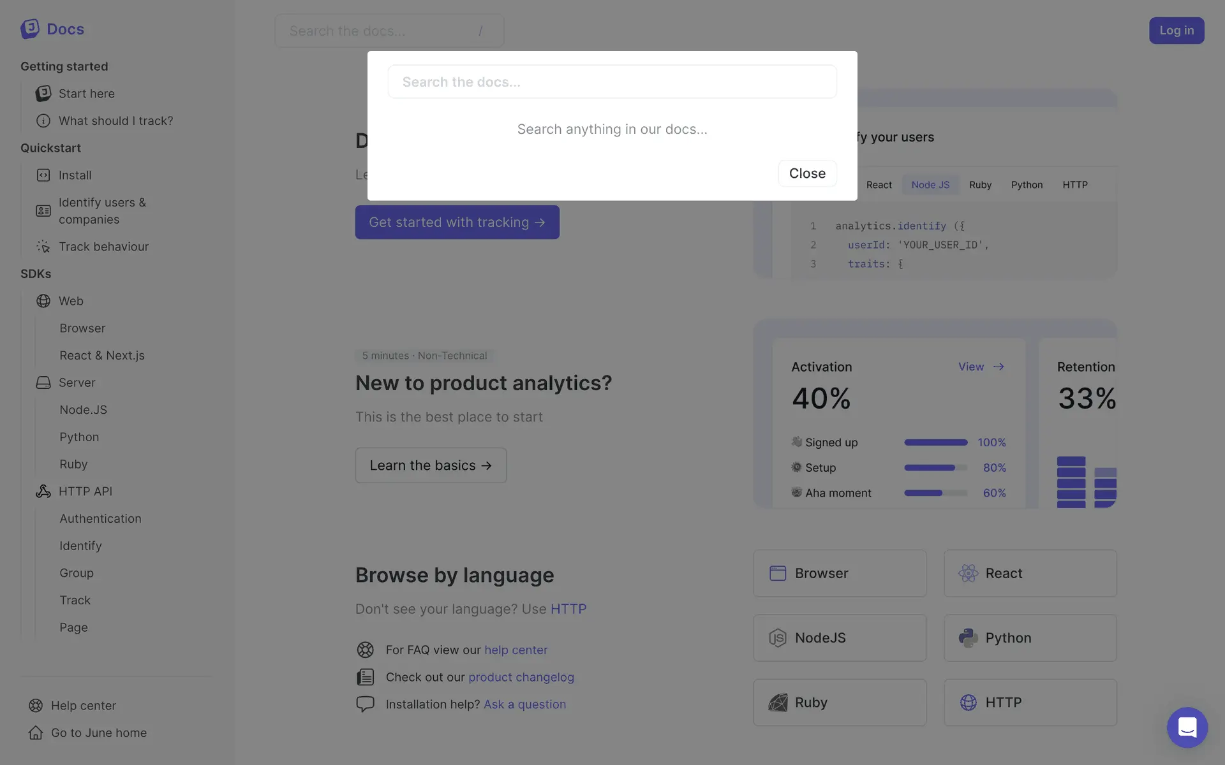Open the React language card

pyautogui.click(x=1030, y=573)
